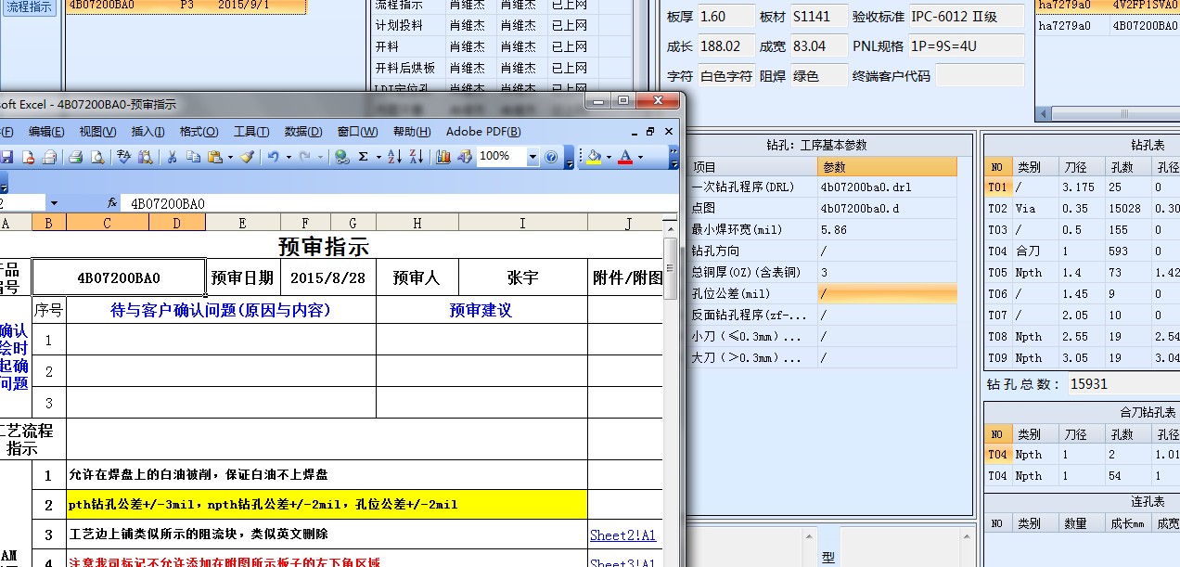Follow the Sheet2!A1 hyperlink cell
The width and height of the screenshot is (1180, 567).
622,535
